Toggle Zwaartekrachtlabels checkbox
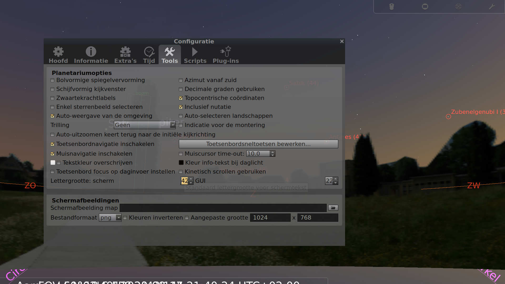This screenshot has width=505, height=284. tap(52, 98)
